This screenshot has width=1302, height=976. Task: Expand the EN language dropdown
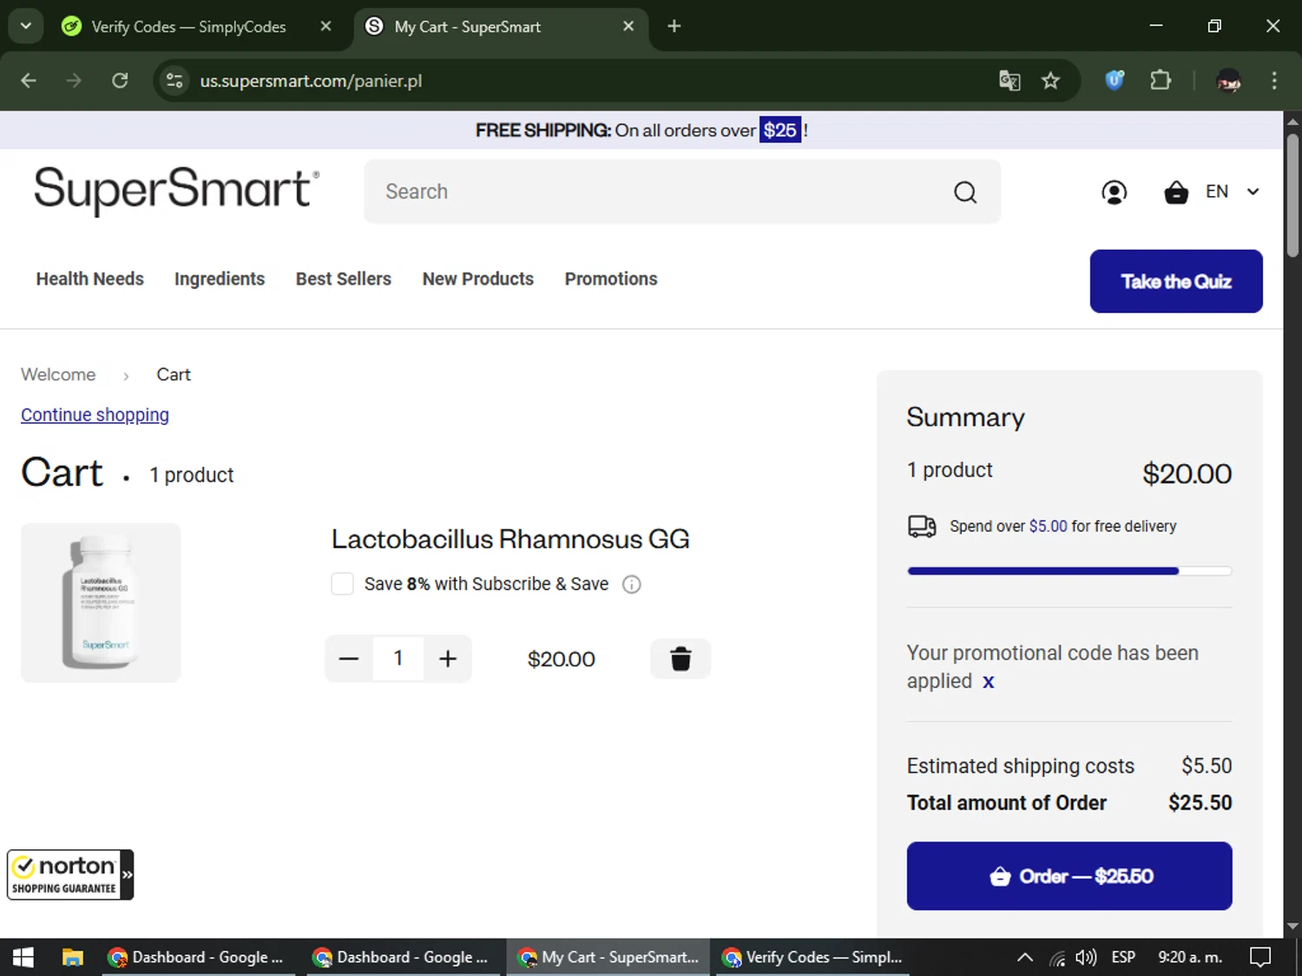tap(1233, 192)
